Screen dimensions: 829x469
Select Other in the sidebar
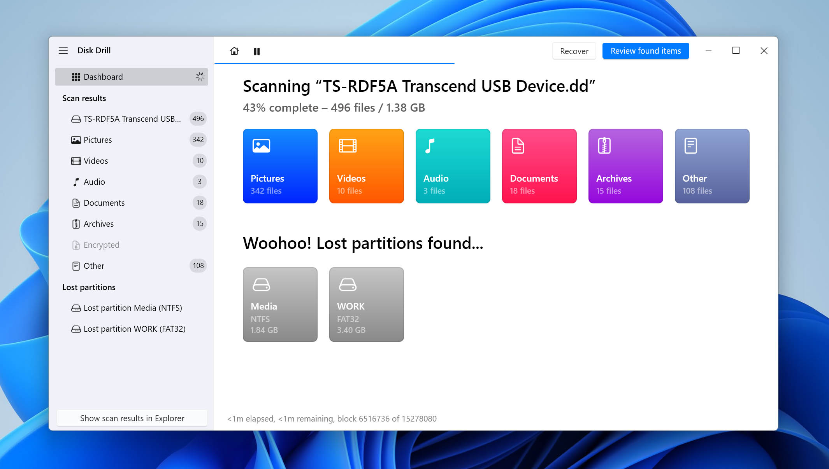coord(132,266)
